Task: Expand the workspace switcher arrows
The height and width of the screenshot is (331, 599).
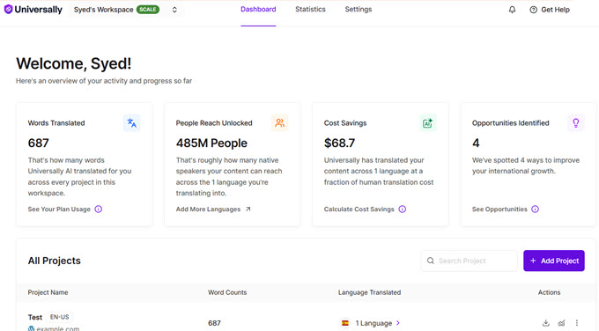Action: 174,10
